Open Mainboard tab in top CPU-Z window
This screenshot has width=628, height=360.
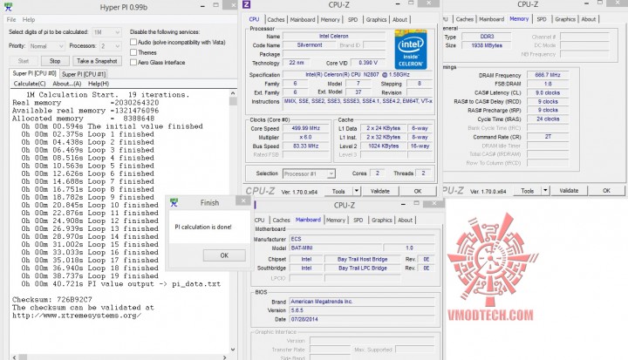point(303,20)
